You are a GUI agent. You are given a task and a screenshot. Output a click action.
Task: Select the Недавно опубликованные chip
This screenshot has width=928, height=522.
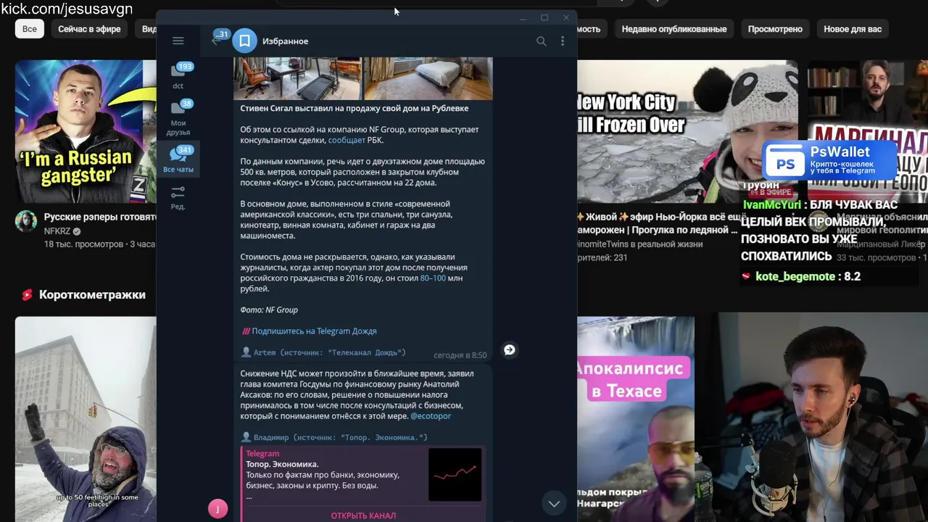(674, 29)
